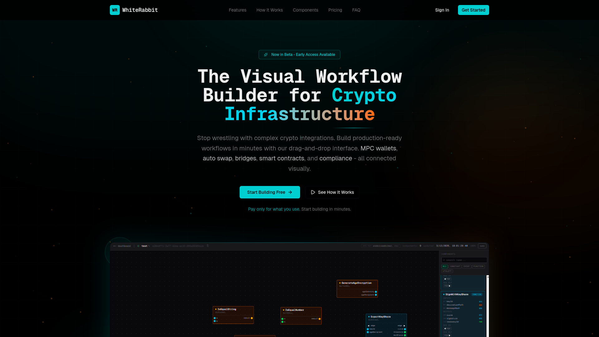Click the IsEqualNumber node title
Viewport: 599px width, 337px height.
[x=295, y=310]
